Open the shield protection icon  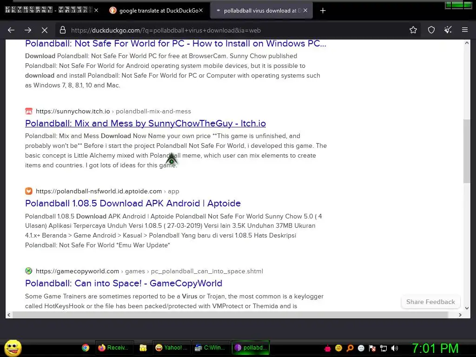431,30
